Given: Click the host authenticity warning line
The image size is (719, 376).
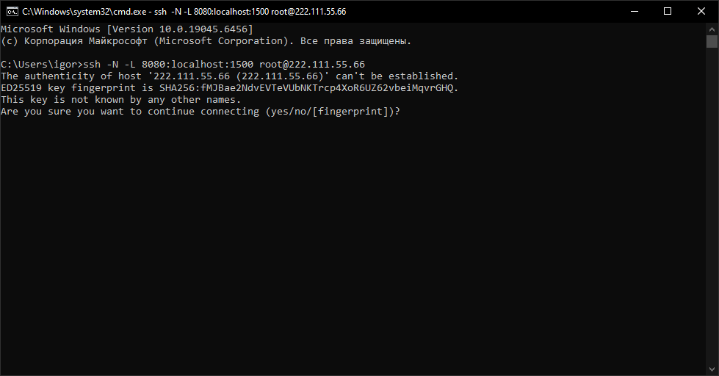Looking at the screenshot, I should [x=229, y=76].
